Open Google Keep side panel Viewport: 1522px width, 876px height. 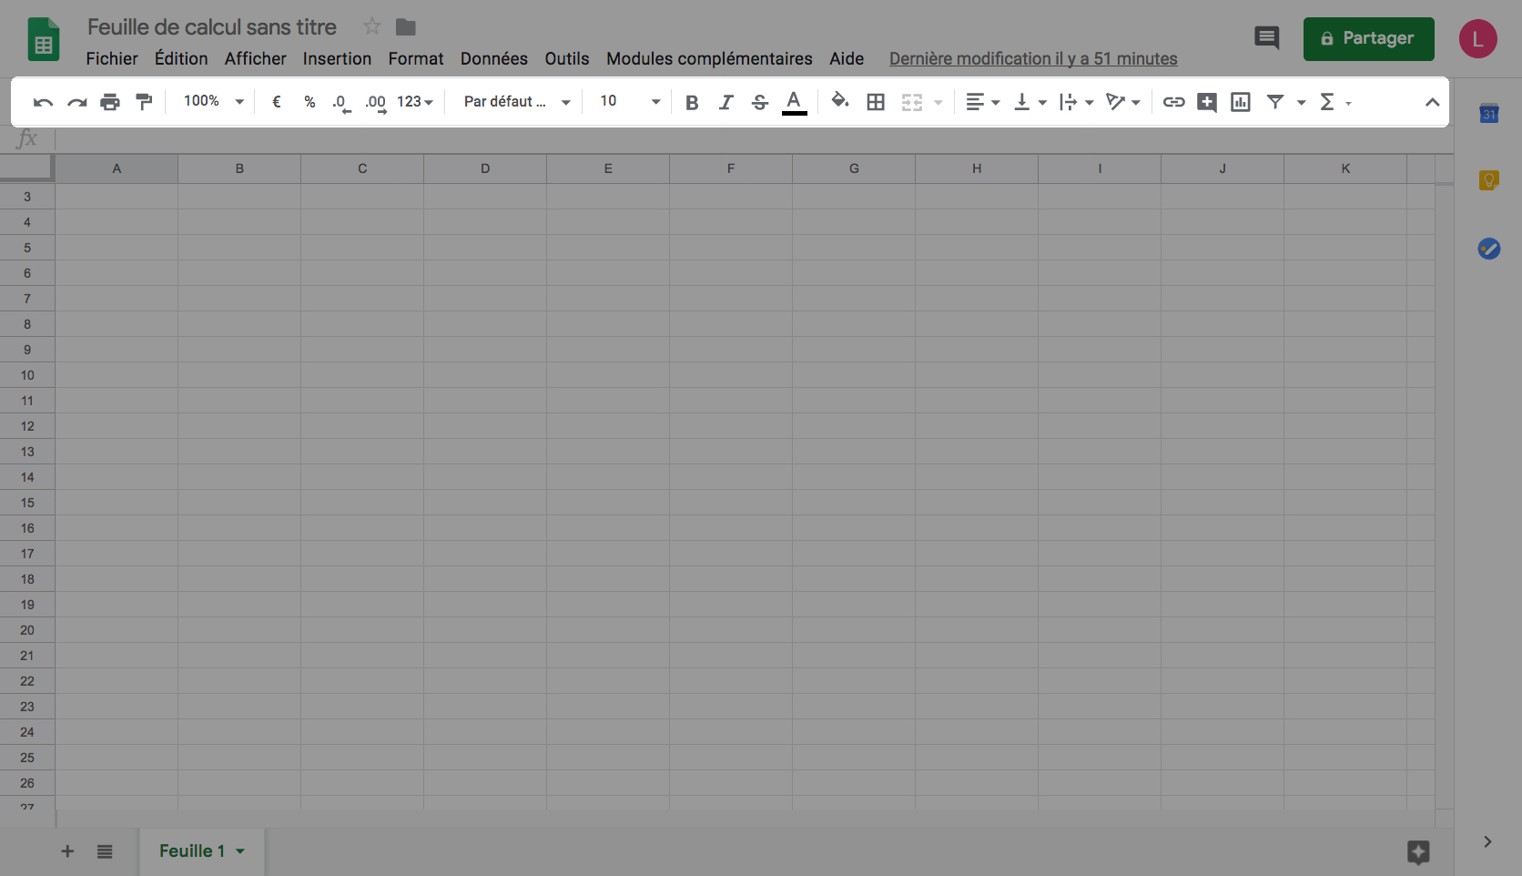tap(1489, 180)
